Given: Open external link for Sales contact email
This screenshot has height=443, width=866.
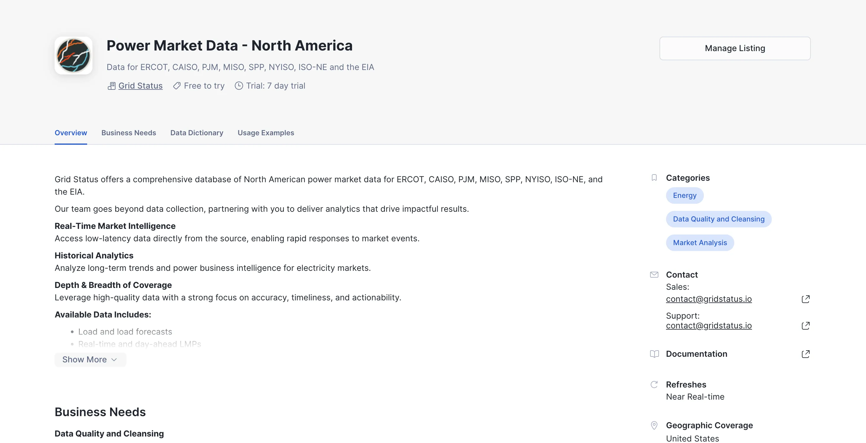Looking at the screenshot, I should [x=805, y=299].
